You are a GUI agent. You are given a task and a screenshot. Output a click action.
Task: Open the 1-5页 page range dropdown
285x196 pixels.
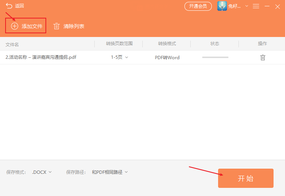[x=119, y=57]
